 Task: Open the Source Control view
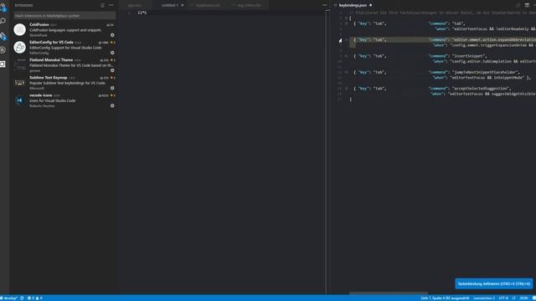(3, 36)
